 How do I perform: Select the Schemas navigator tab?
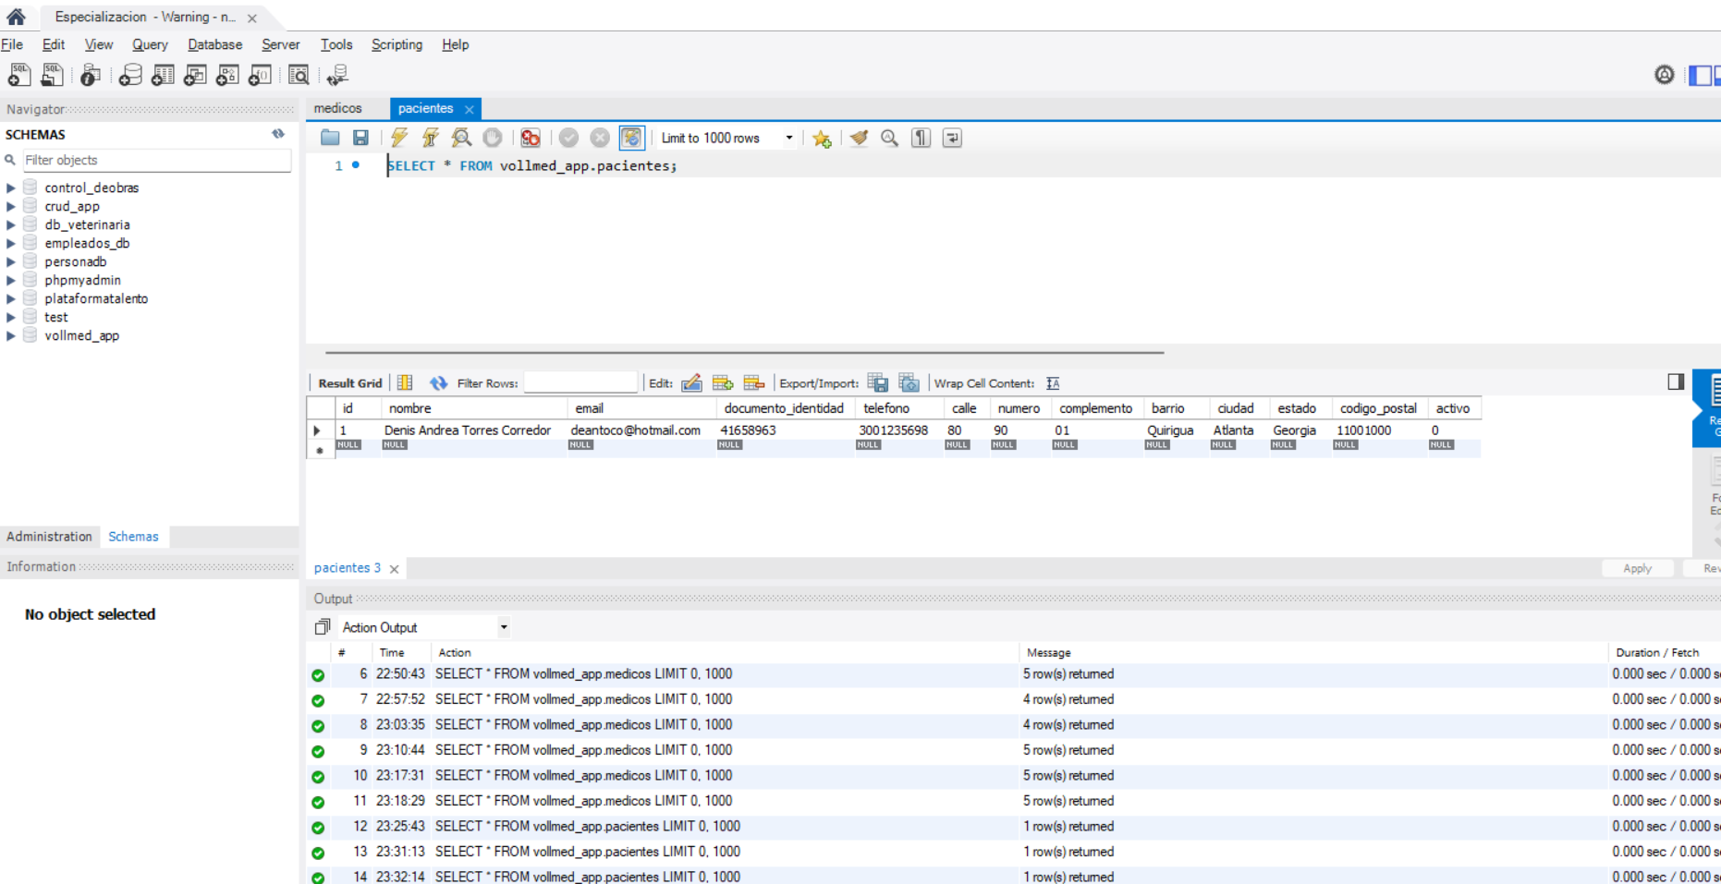click(x=133, y=537)
